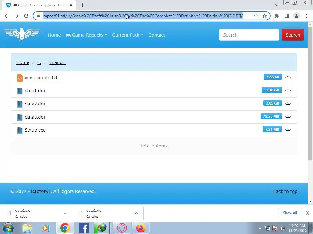Screen dimensions: 313x234
Task: Download version-info.txt via its download icon
Action: pos(288,76)
